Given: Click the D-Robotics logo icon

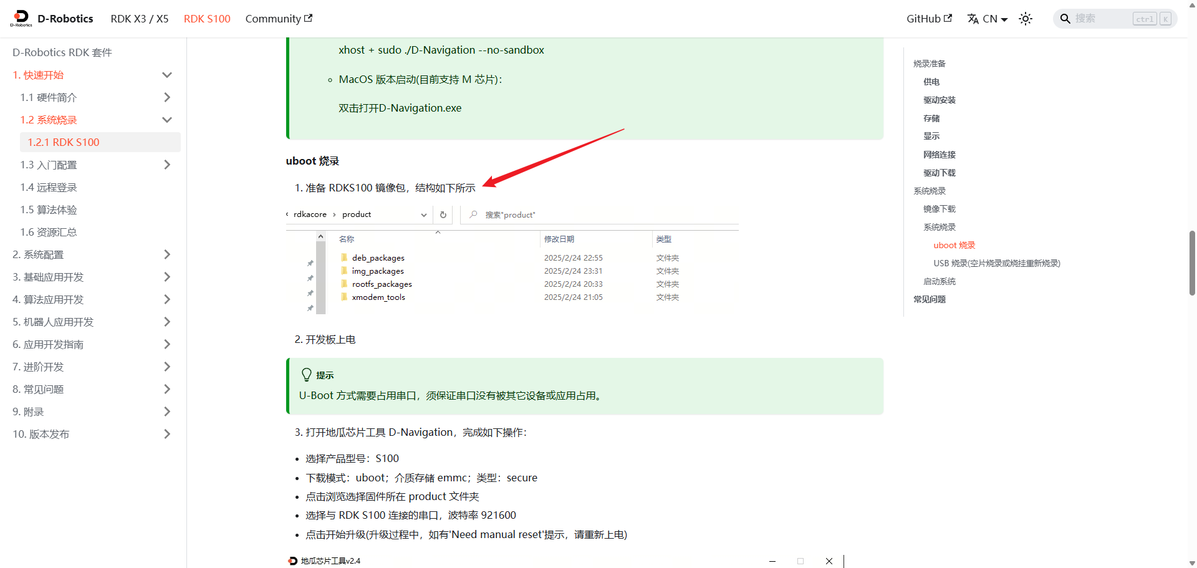Looking at the screenshot, I should click(21, 18).
